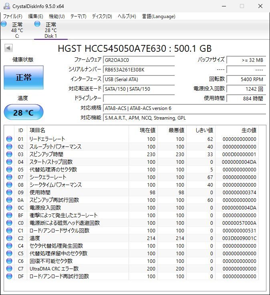
Task: Click the transfer mode field SATA/150 | SATA/150
Action: coord(139,89)
